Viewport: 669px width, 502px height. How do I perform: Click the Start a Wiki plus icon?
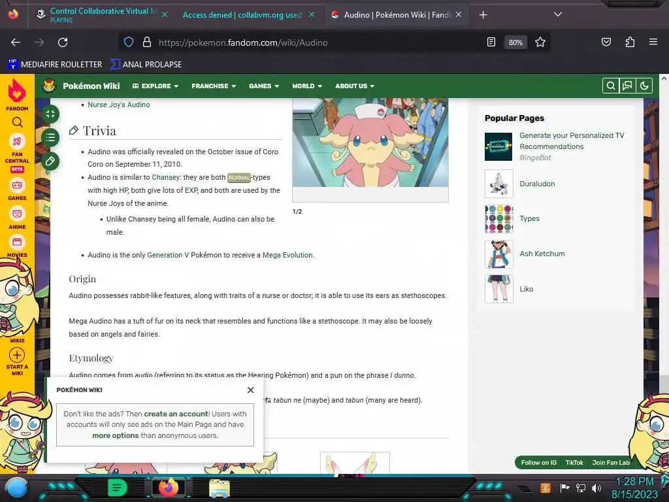17,355
